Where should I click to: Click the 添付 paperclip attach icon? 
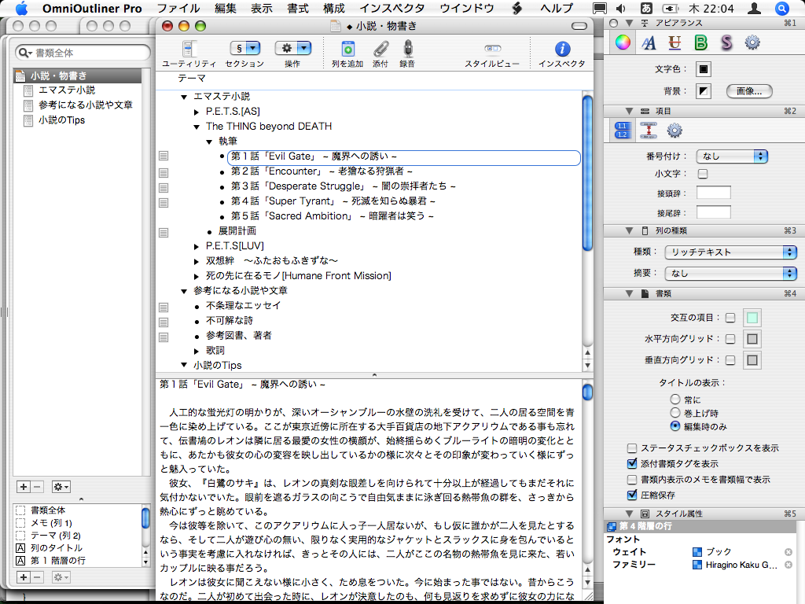click(x=380, y=49)
